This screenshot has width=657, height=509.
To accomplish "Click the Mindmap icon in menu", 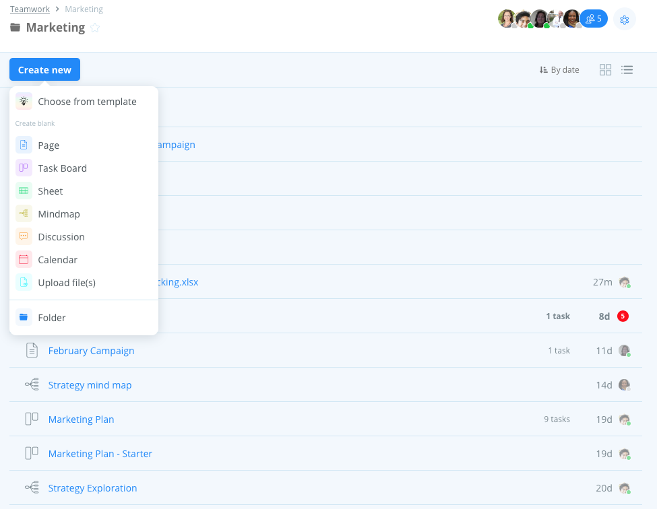I will coord(24,214).
